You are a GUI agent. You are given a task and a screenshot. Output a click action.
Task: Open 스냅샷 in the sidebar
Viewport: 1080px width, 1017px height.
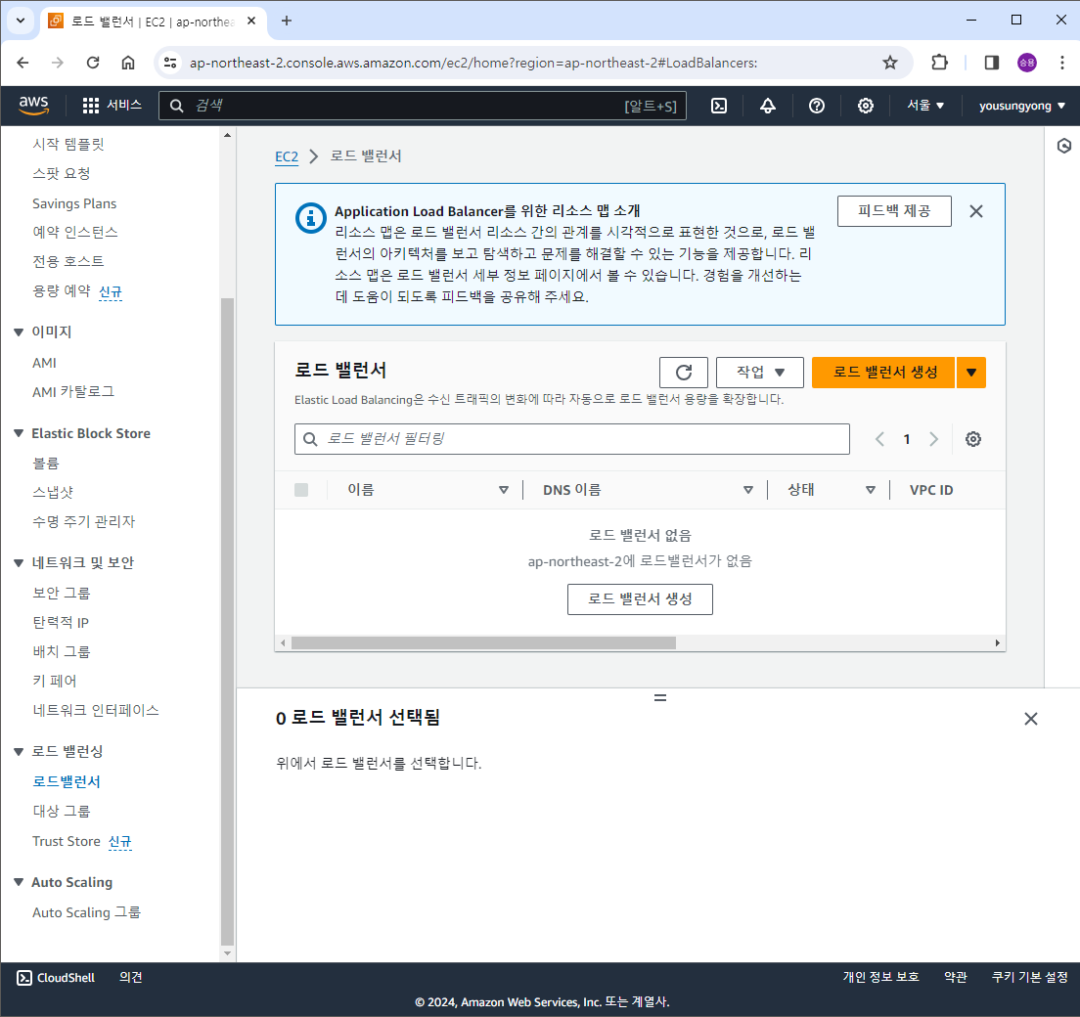coord(53,492)
